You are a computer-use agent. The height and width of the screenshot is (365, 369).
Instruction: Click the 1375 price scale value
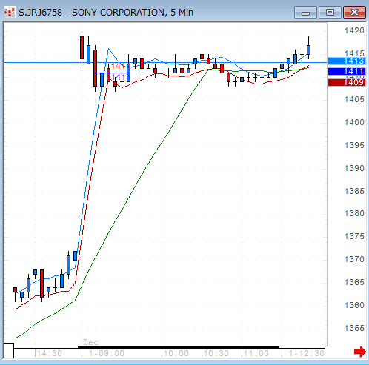click(x=354, y=236)
